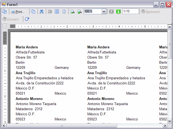Go to the previous page arrow
The height and width of the screenshot is (129, 173).
coord(111,12)
